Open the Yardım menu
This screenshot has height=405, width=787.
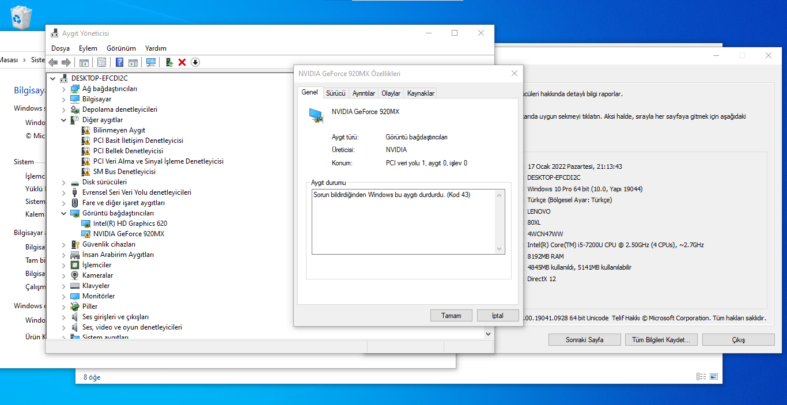coord(156,48)
